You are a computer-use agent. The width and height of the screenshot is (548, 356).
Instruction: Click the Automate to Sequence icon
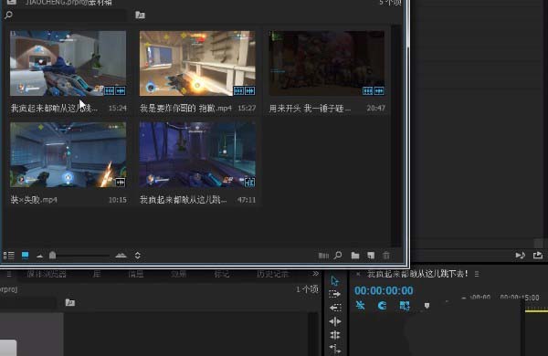[323, 256]
